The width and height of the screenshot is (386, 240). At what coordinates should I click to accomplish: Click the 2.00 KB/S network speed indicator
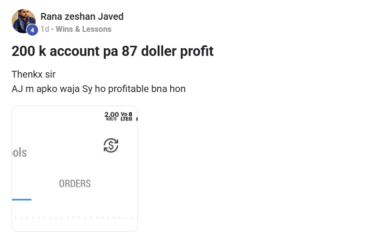coord(111,116)
